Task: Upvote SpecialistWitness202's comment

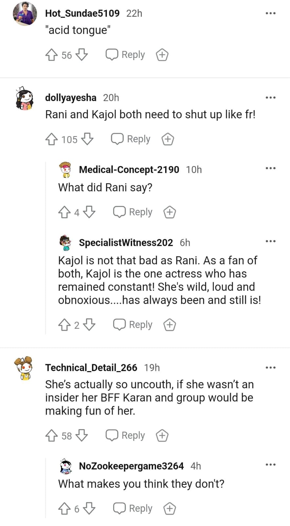Action: coord(64,325)
